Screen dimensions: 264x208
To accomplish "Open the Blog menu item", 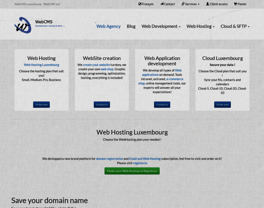I will [131, 26].
